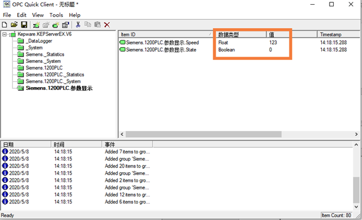Click the Paste toolbar icon
The height and width of the screenshot is (220, 362).
point(97,25)
